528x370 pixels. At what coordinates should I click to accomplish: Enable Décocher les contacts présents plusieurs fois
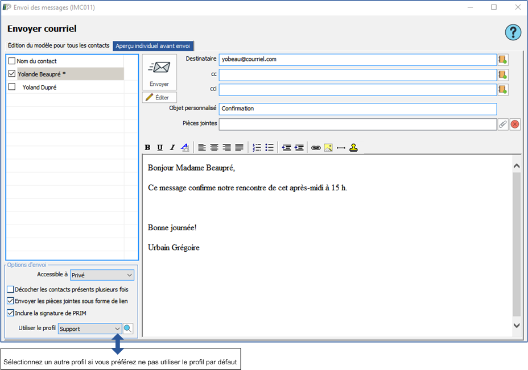click(x=11, y=289)
